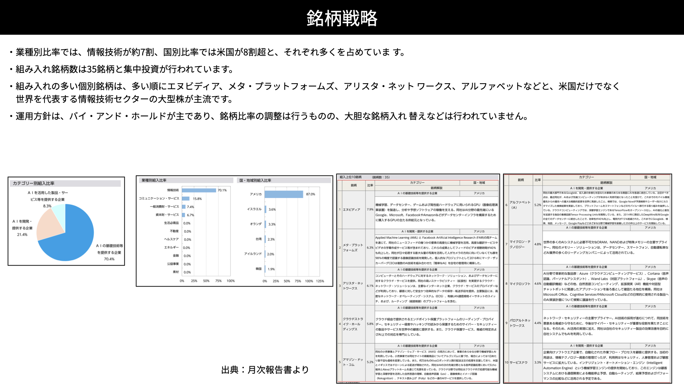The height and width of the screenshot is (384, 684).
Task: Click the 1.9% value for 韓国
Action: pyautogui.click(x=271, y=269)
